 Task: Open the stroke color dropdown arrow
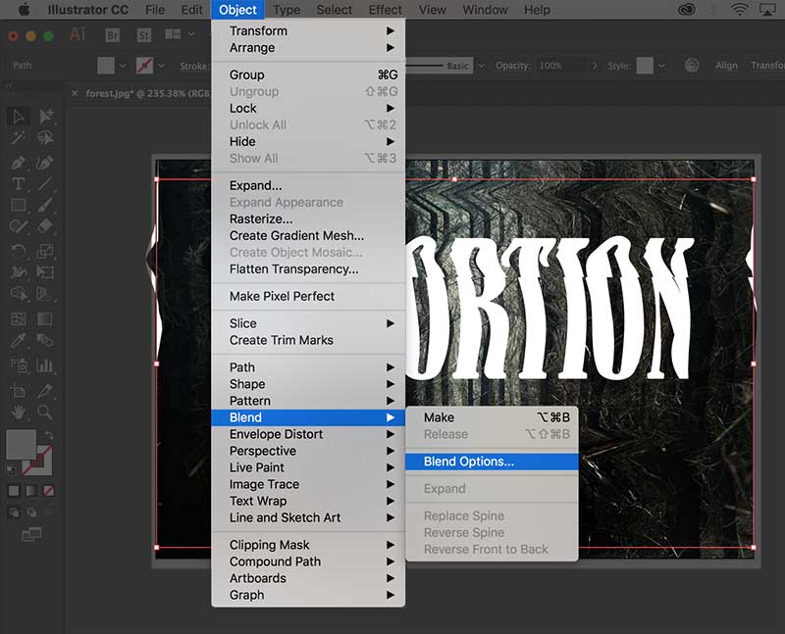(161, 66)
